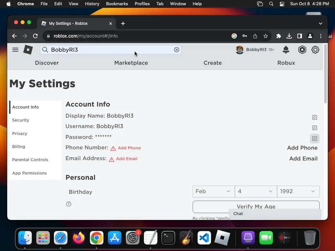This screenshot has height=251, width=335.
Task: Close the My Settings - Roblox tab
Action: coord(111,24)
